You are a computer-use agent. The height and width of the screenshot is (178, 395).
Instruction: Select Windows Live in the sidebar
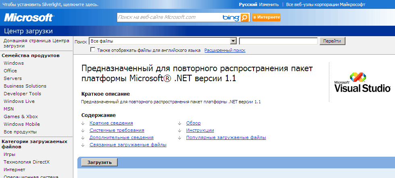tap(19, 101)
